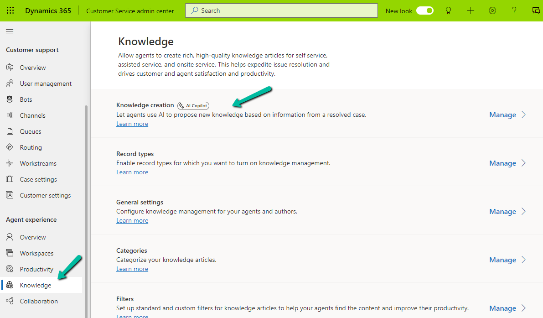Go to Case settings in the sidebar
Screen dimensions: 543x318
coord(38,179)
